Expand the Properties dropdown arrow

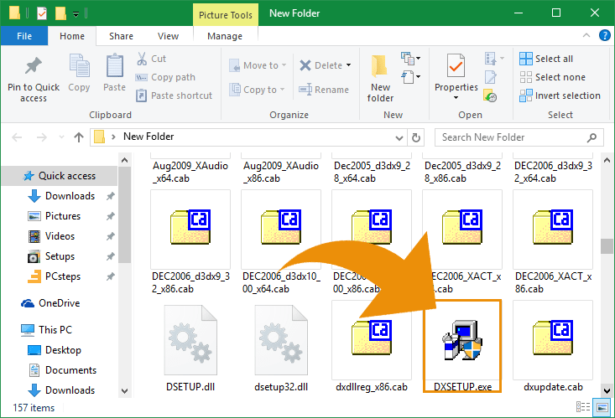click(456, 97)
